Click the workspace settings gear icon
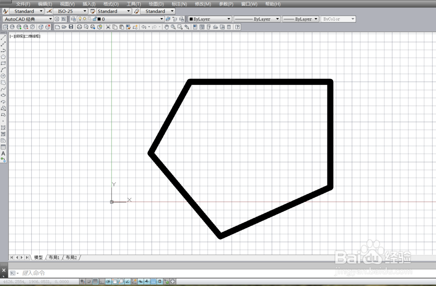This screenshot has width=436, height=286. point(57,19)
